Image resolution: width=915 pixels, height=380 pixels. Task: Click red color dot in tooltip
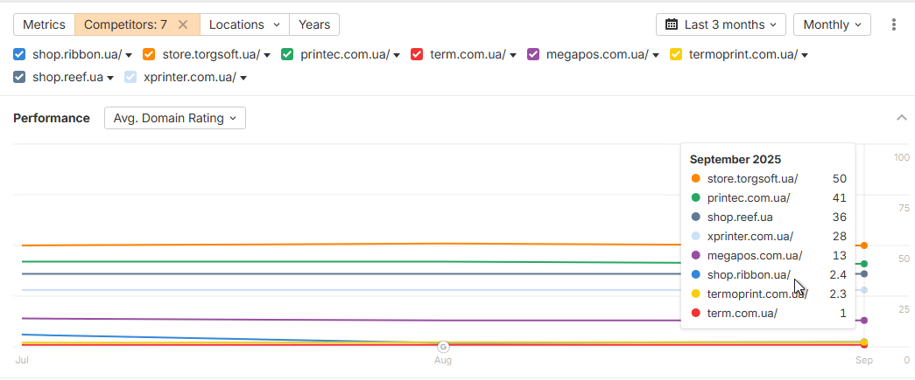tap(695, 313)
